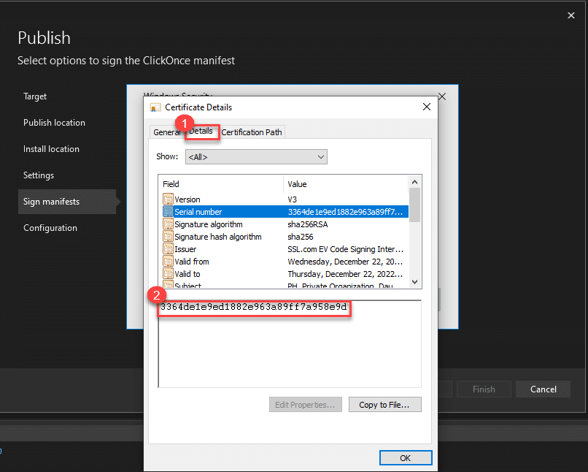Screen dimensions: 588x472
Task: Switch to the General tab
Action: click(x=166, y=132)
